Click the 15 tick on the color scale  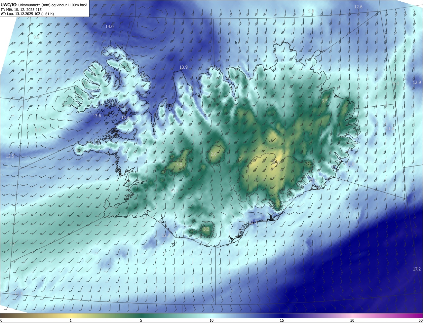tap(282, 320)
